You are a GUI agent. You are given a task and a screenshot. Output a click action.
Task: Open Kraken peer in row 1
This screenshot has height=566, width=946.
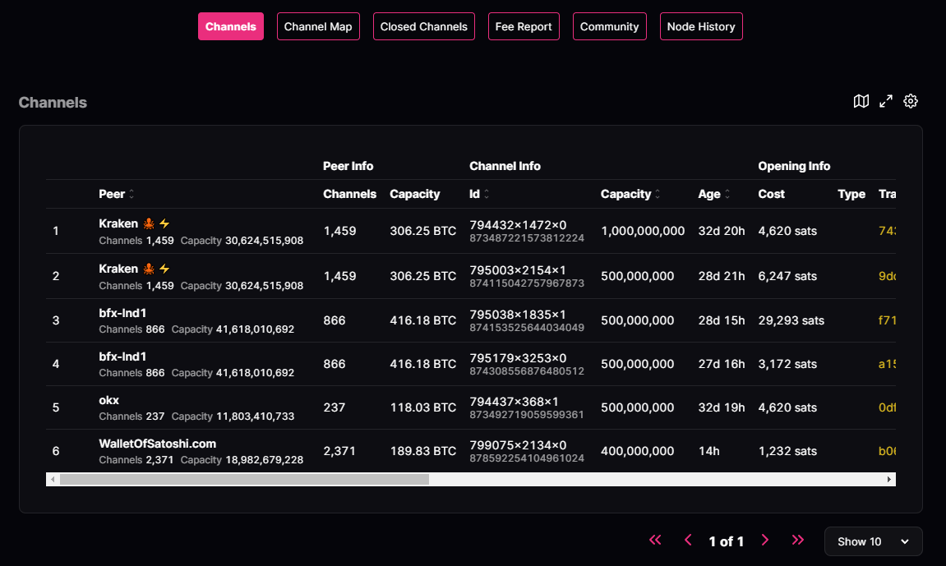118,223
